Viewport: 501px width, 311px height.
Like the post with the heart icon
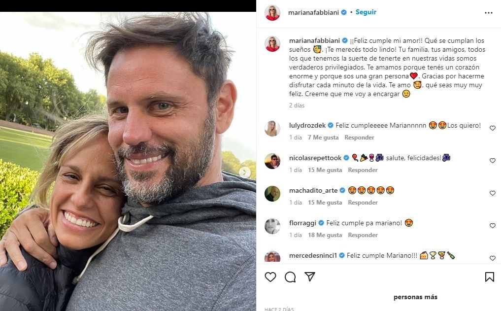click(x=270, y=277)
